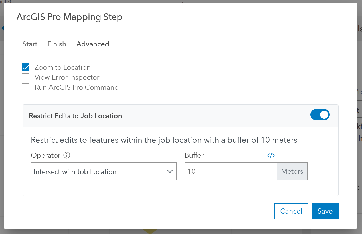Turn off Restrict Edits to Job Location switch

click(x=320, y=115)
